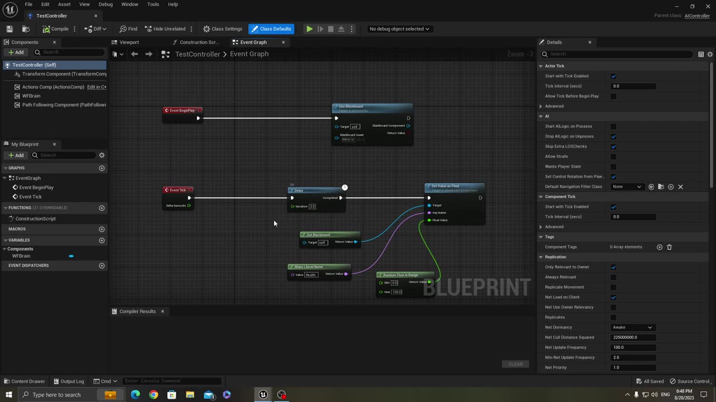
Task: Add a new macro with plus icon
Action: (102, 229)
